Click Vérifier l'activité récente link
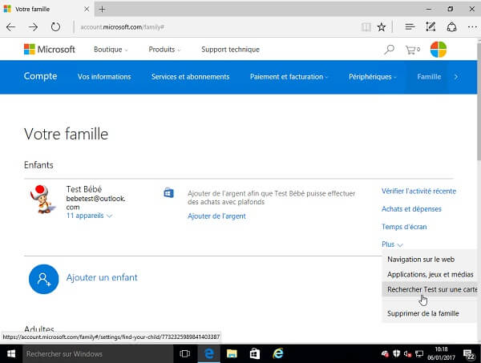 tap(418, 191)
